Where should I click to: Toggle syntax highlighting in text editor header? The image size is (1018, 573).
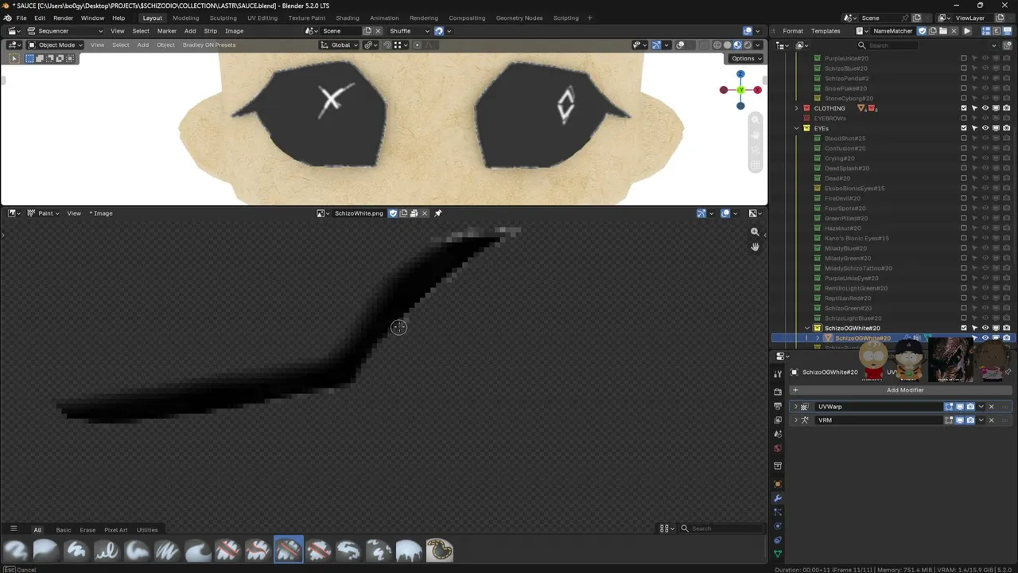tap(1007, 31)
